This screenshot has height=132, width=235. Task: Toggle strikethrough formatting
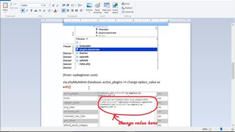(36, 11)
